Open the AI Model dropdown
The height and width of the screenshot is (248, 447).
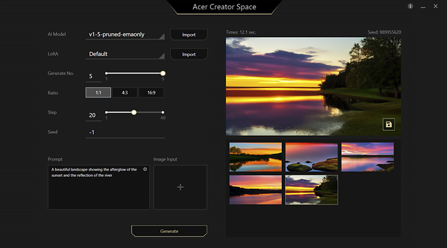[x=125, y=35]
